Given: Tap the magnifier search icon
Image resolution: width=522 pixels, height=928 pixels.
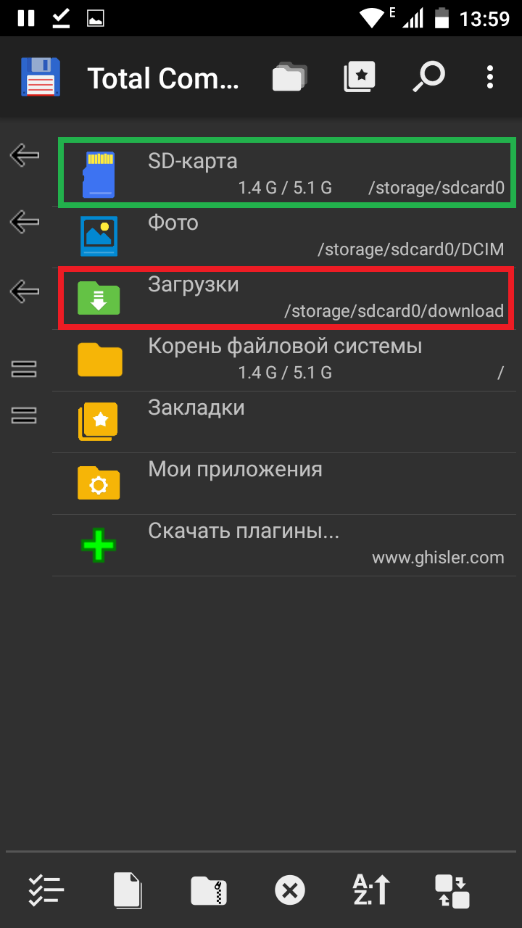Looking at the screenshot, I should coord(428,77).
